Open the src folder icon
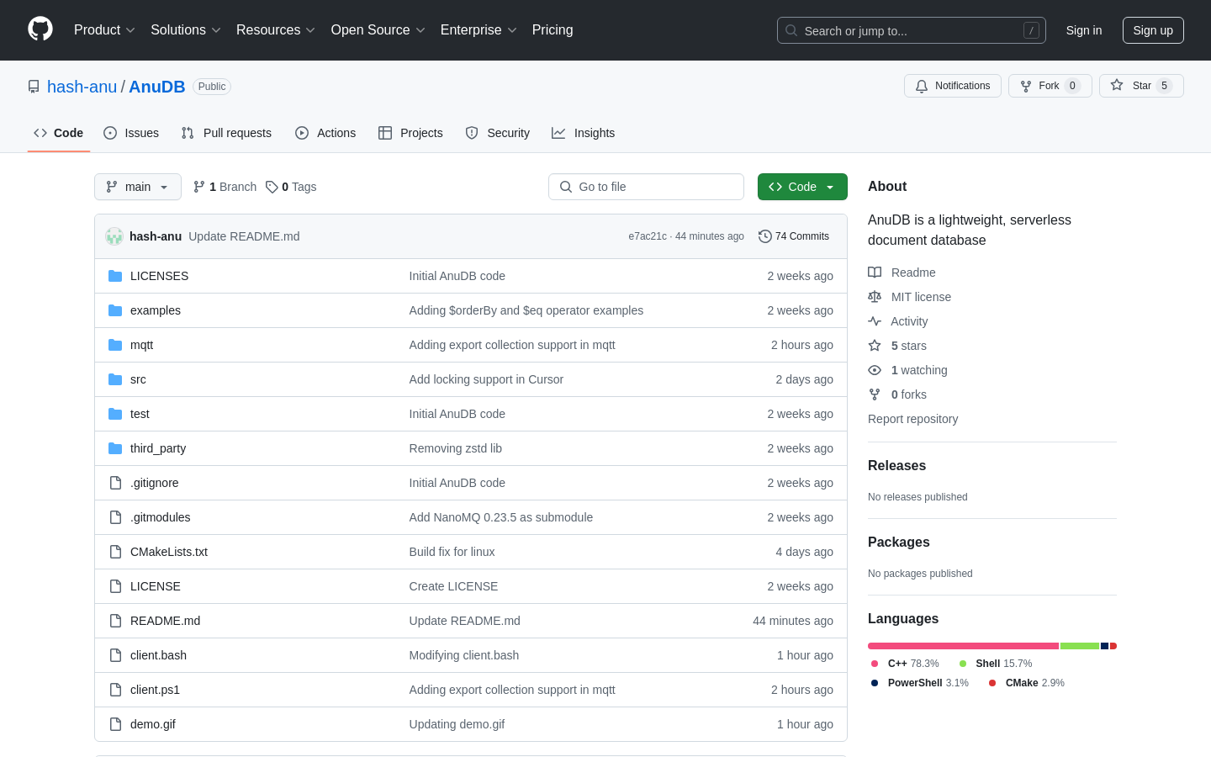The height and width of the screenshot is (757, 1211). pos(115,379)
